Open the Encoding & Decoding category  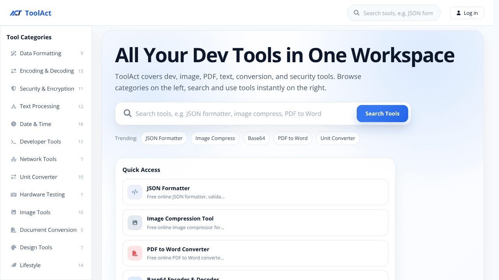point(46,71)
